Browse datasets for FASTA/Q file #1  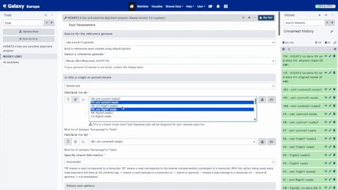coord(271,100)
